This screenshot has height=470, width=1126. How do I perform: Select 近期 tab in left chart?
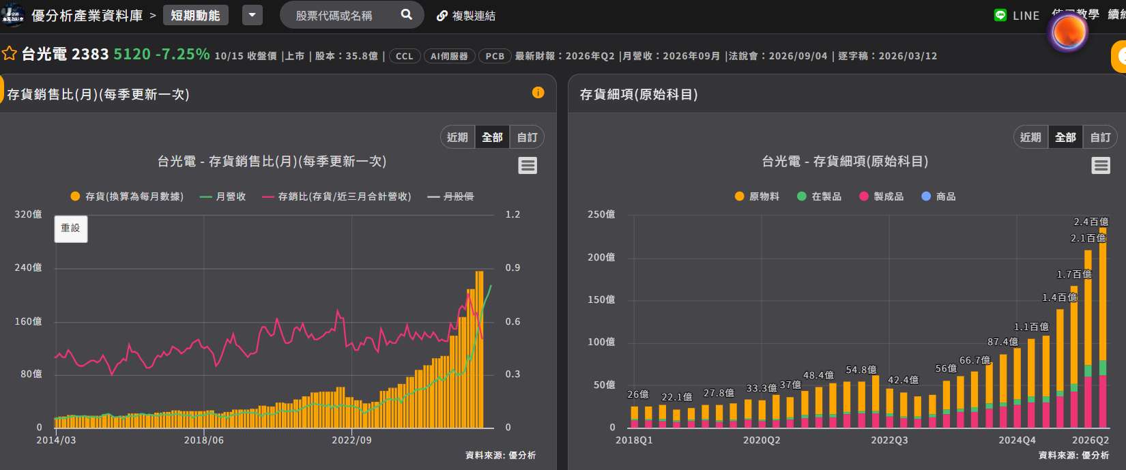point(457,137)
